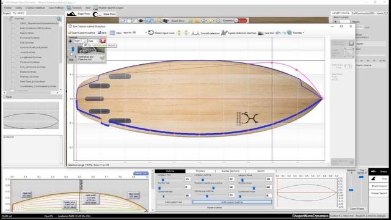Open the User Settings menu

coord(56,8)
